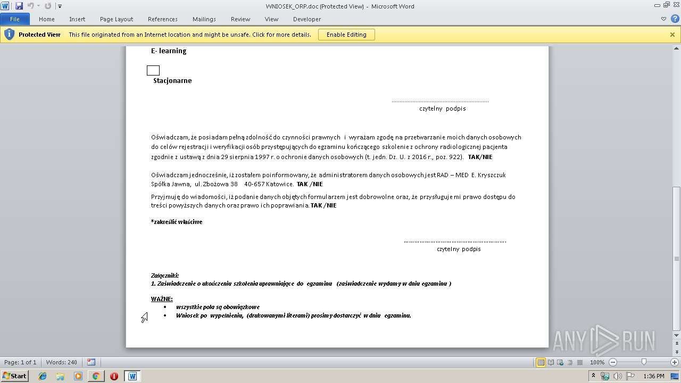Click the 100% zoom level button
Screen dimensions: 681x383
[597, 362]
